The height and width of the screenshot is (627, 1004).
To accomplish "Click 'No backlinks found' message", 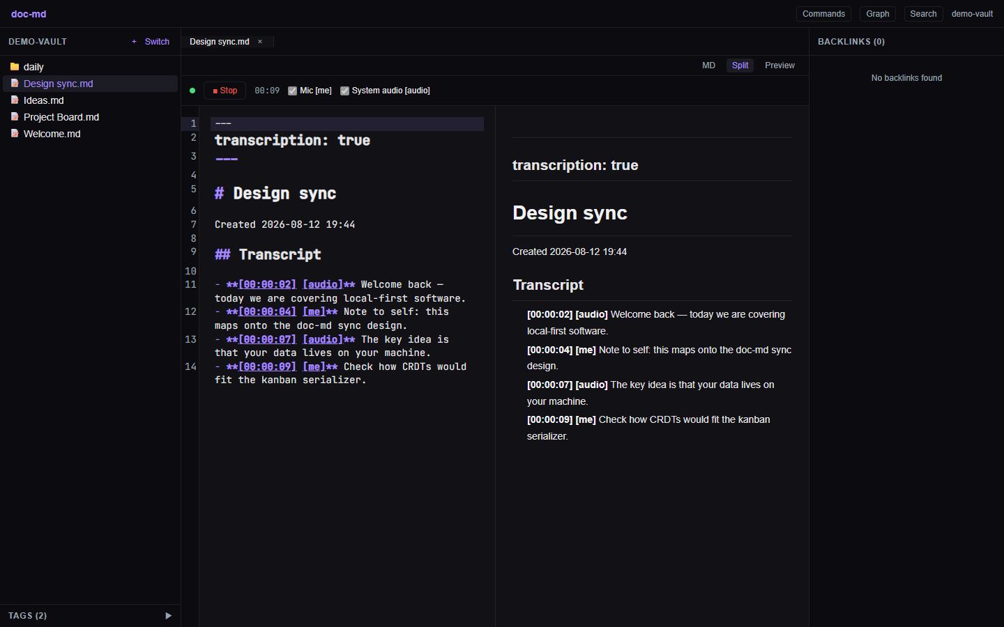I will 906,78.
